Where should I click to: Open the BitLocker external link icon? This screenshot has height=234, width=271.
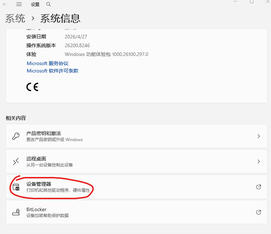[259, 212]
